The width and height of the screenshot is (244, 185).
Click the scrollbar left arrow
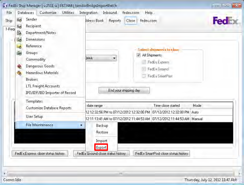5,174
